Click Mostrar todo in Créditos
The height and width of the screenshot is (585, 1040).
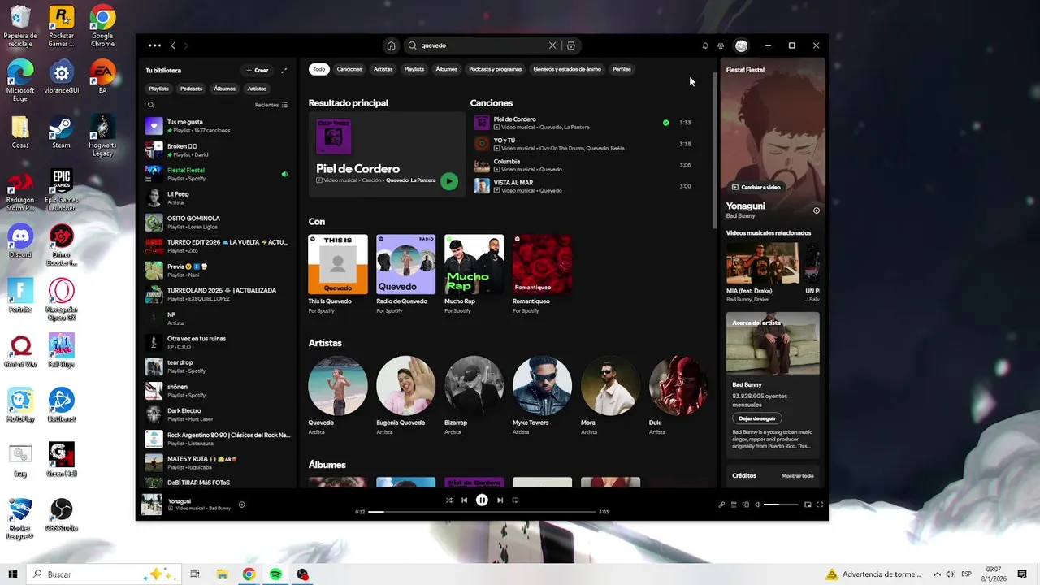point(797,476)
